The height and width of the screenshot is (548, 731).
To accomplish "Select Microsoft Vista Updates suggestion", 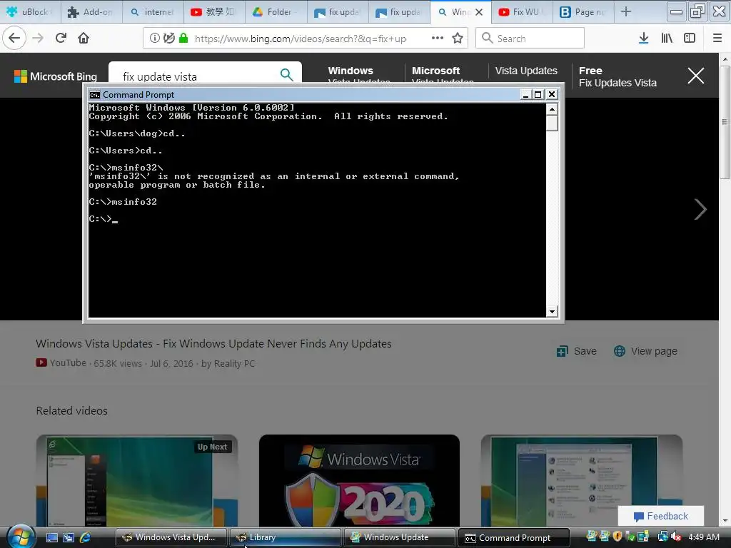I will pyautogui.click(x=443, y=76).
